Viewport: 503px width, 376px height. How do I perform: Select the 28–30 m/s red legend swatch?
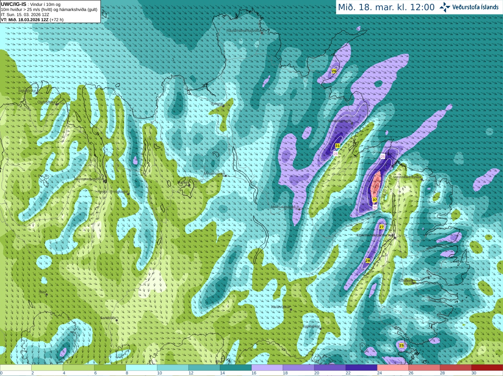point(456,368)
